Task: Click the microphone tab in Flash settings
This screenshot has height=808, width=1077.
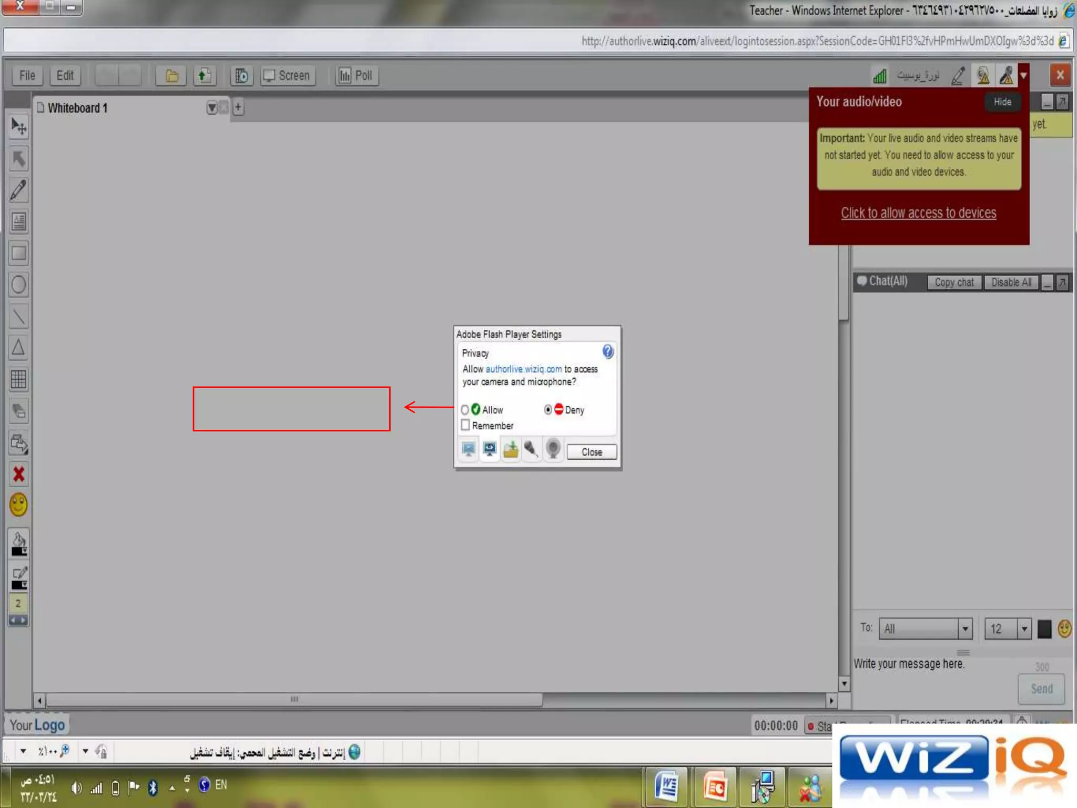Action: [x=531, y=450]
